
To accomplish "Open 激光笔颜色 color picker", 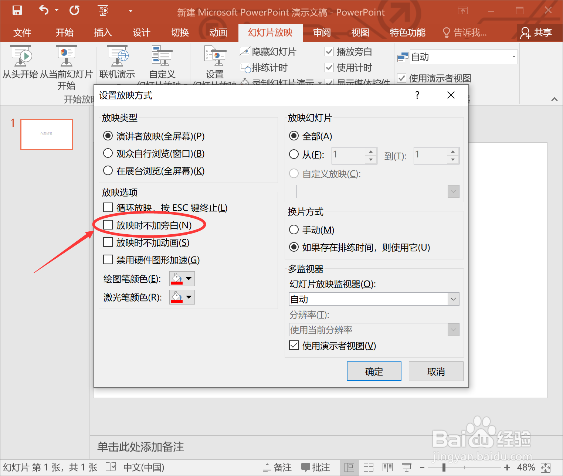I will 182,297.
